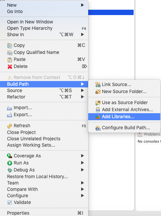Toggle the Validate checkbox
This screenshot has width=161, height=216.
coord(10,203)
